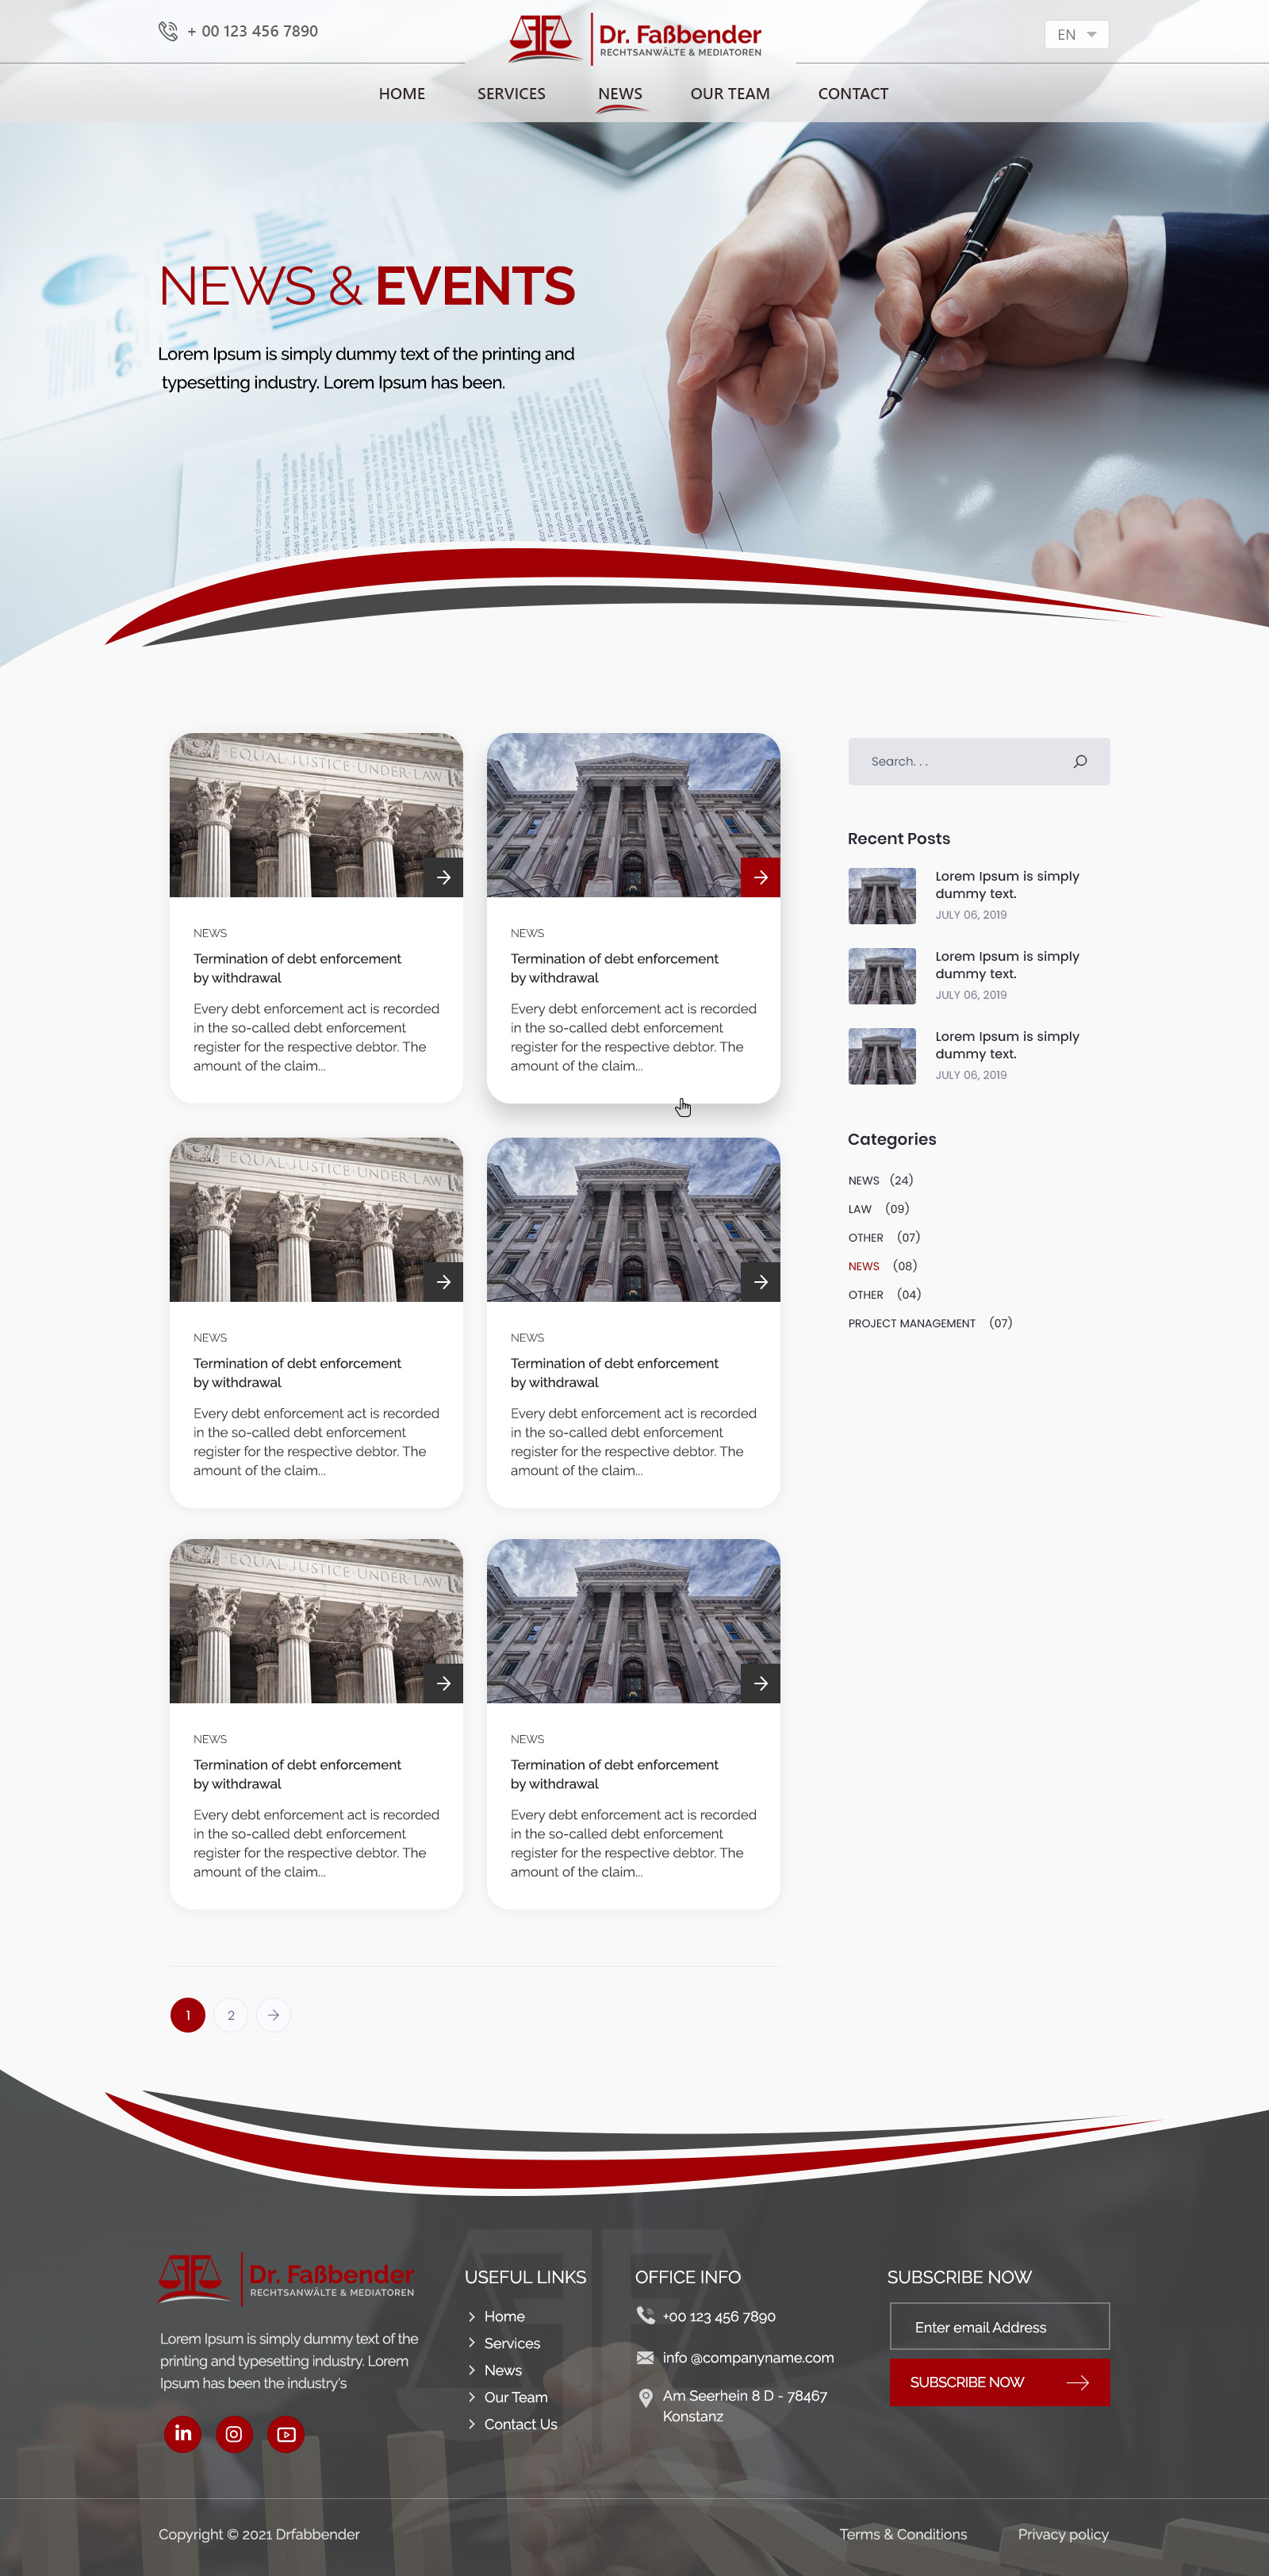1269x2576 pixels.
Task: Click the Enter email Address field
Action: pos(998,2327)
